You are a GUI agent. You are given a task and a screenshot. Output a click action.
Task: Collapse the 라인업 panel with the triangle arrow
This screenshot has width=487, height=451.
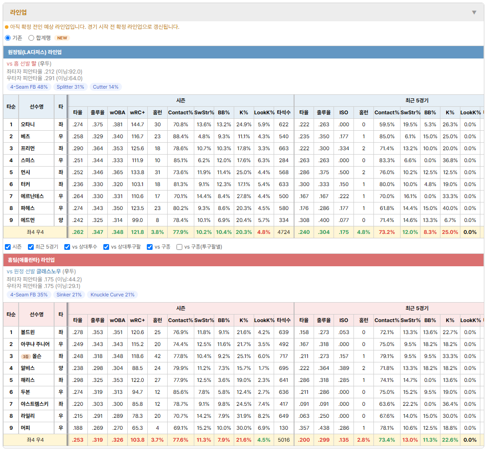click(474, 12)
